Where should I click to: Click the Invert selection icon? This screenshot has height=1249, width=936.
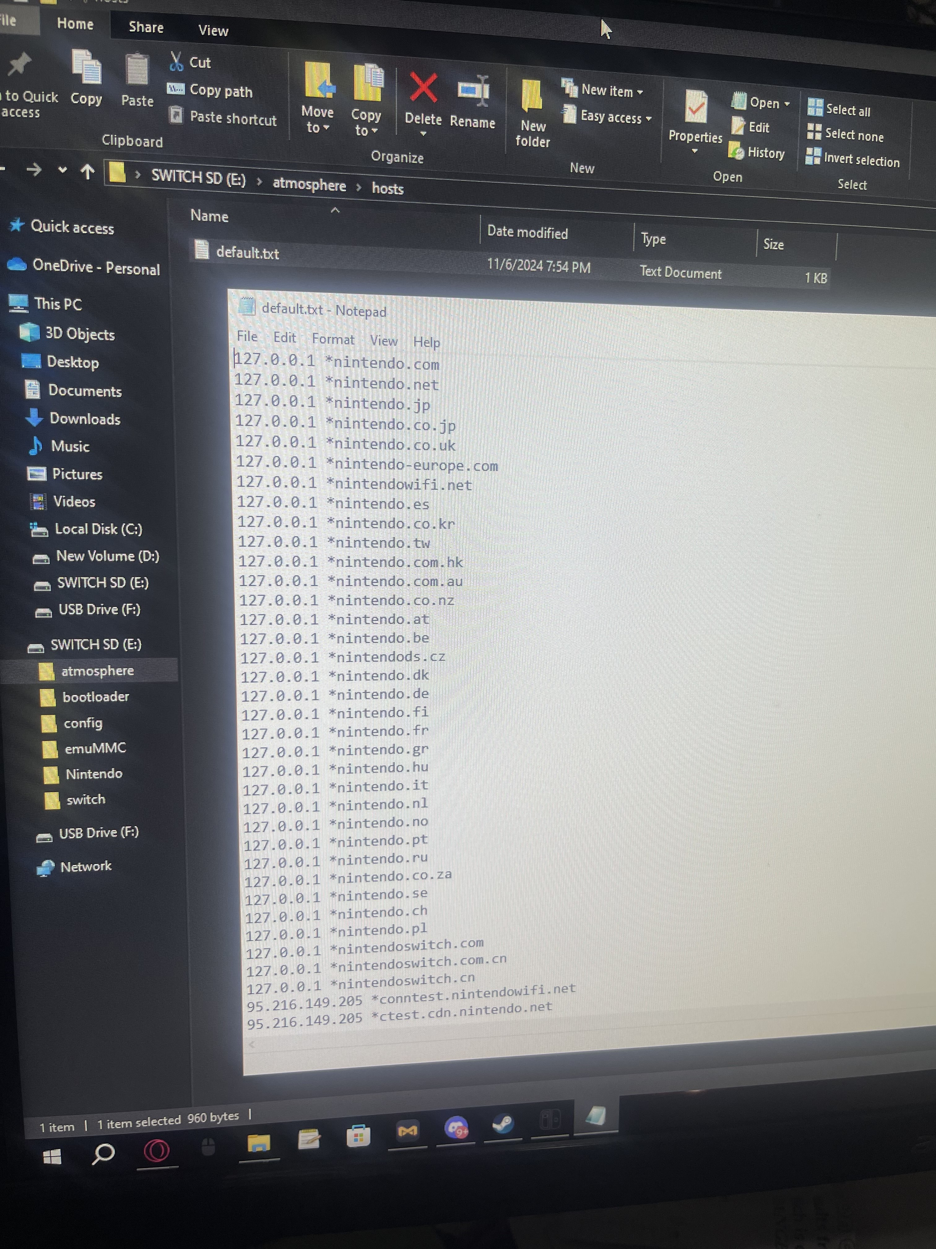tap(812, 156)
